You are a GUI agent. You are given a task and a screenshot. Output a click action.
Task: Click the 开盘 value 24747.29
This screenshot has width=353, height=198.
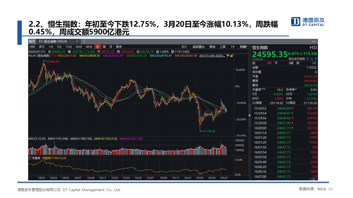tap(310, 76)
